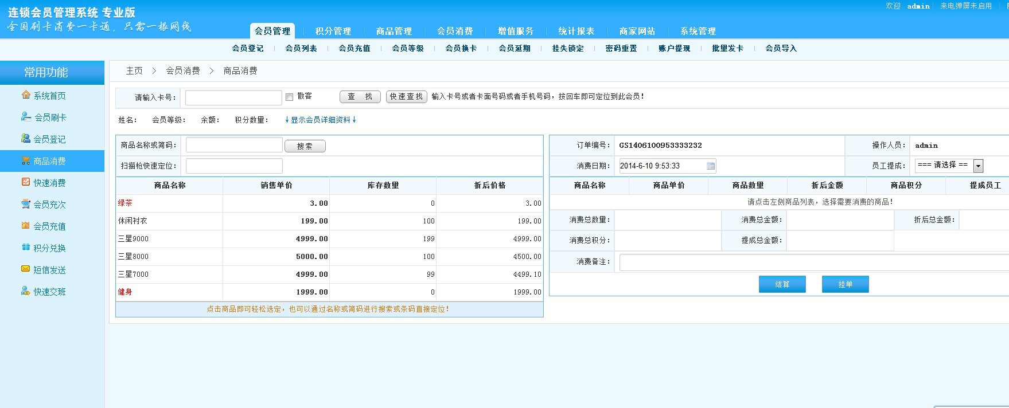Image resolution: width=1009 pixels, height=408 pixels.
Task: Click the 系统首页 house icon in sidebar
Action: 26,95
